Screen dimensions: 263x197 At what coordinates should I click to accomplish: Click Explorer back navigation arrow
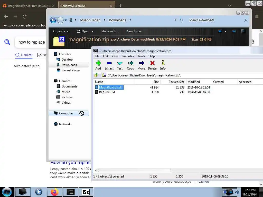tap(53, 20)
